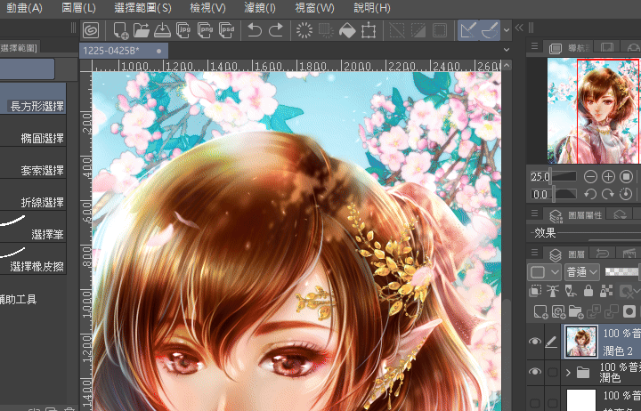Open document tab list dropdown
This screenshot has width=641, height=411.
coord(507,50)
